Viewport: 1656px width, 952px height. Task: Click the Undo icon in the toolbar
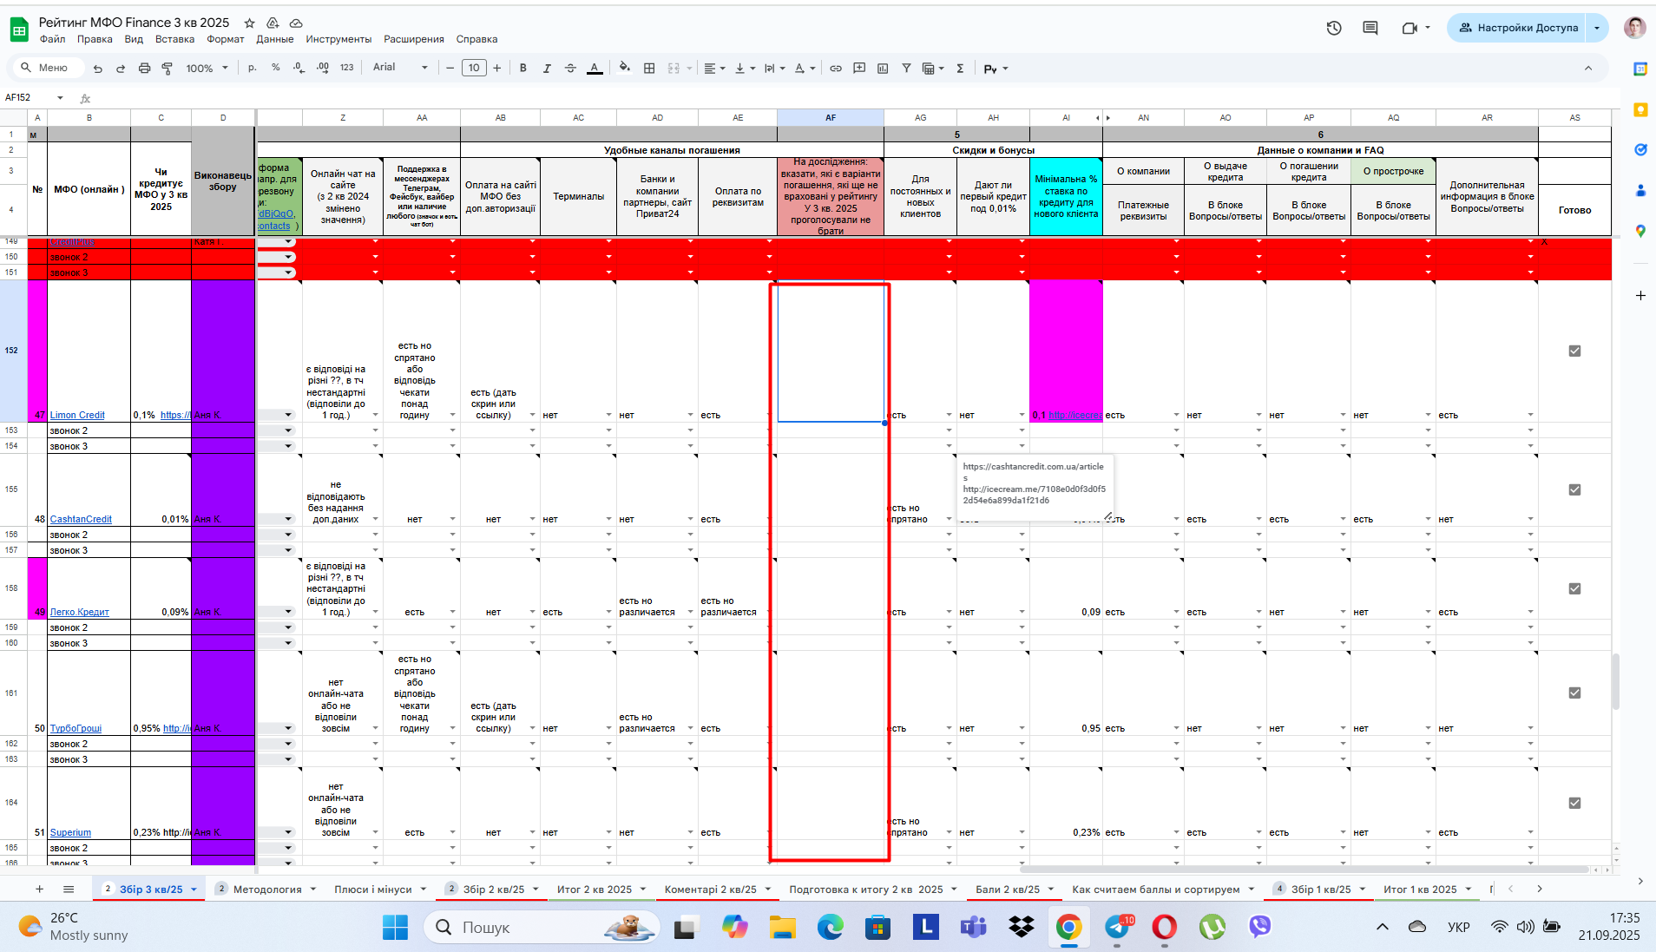click(x=98, y=69)
